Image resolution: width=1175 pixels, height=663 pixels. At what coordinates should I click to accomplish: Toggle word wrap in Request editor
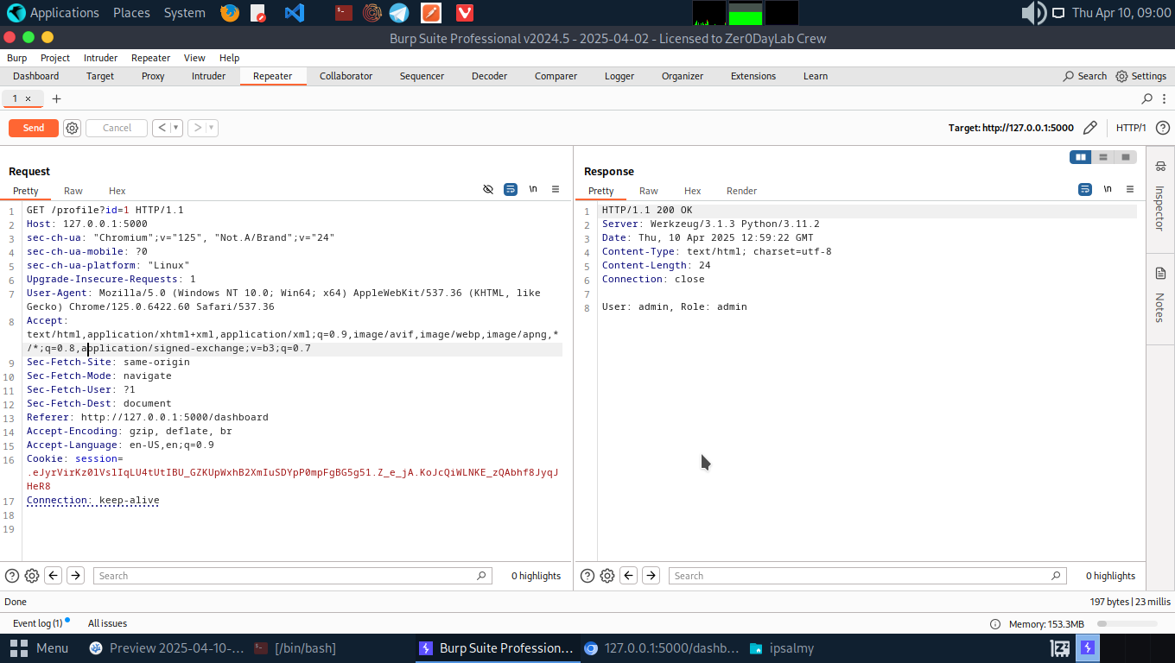pyautogui.click(x=511, y=189)
